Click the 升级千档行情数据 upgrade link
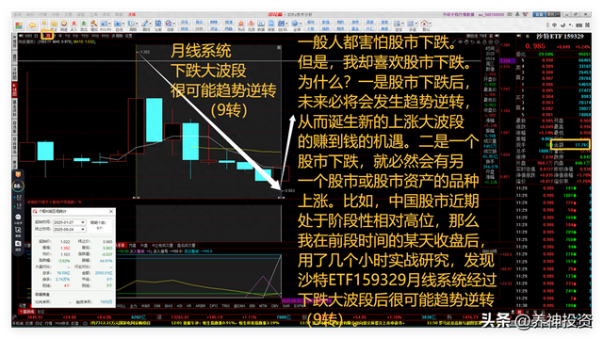The width and height of the screenshot is (603, 339). click(x=459, y=14)
